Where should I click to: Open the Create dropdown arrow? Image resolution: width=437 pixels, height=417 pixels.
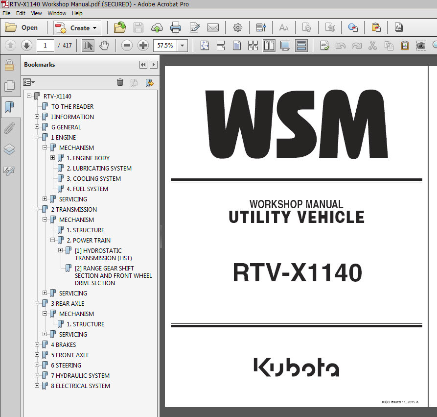coord(95,28)
